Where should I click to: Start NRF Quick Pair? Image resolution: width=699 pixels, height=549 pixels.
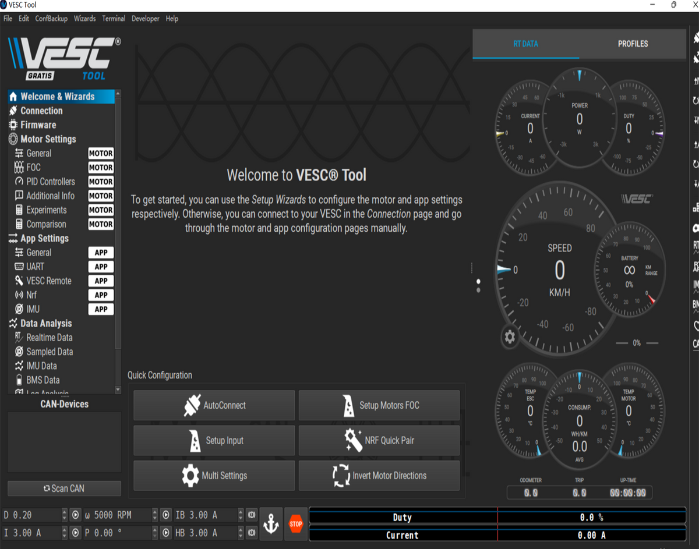(x=379, y=440)
